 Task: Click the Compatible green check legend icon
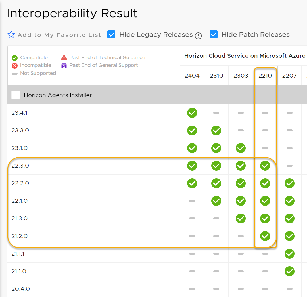(x=15, y=58)
